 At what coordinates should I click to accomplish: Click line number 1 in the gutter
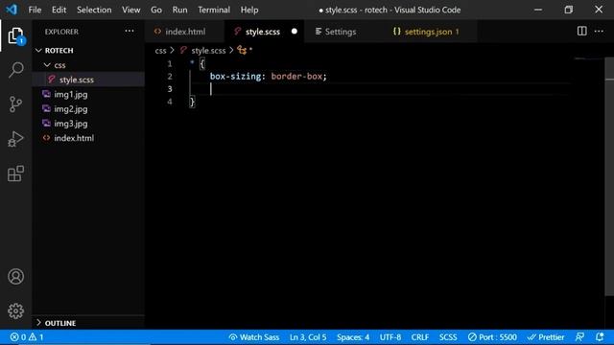(x=170, y=63)
